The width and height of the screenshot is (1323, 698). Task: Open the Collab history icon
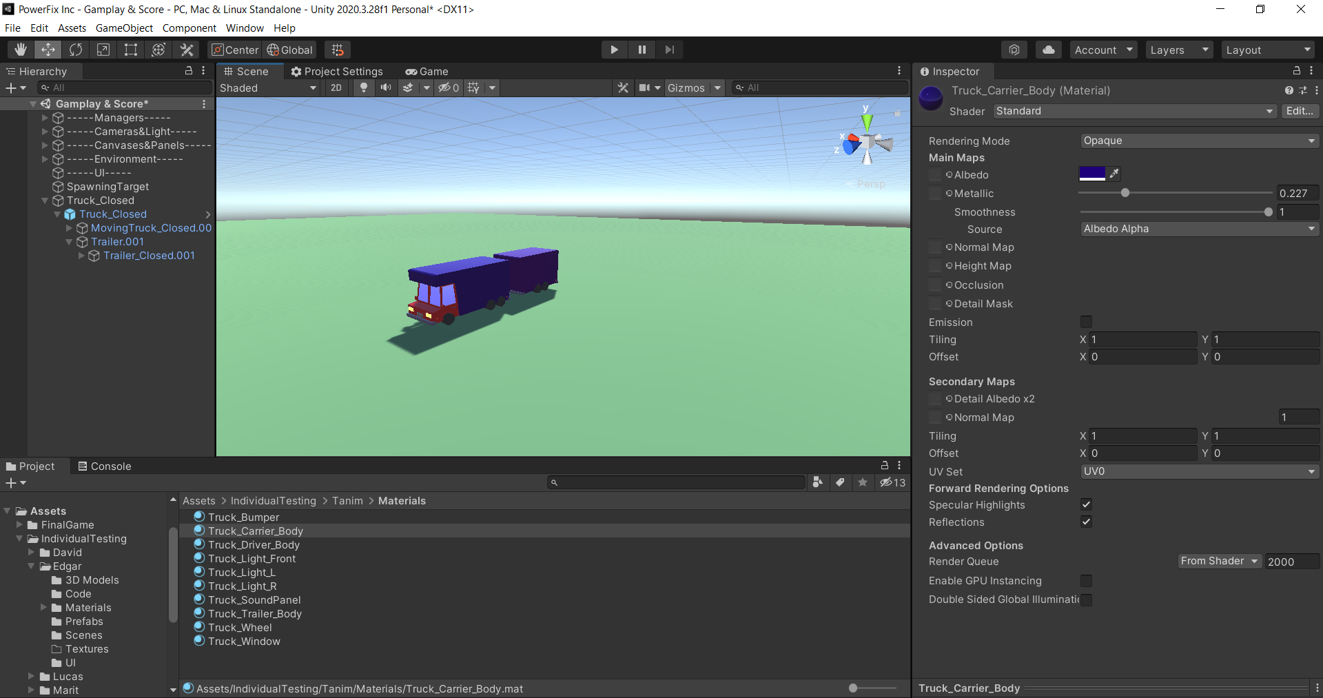pyautogui.click(x=1014, y=50)
